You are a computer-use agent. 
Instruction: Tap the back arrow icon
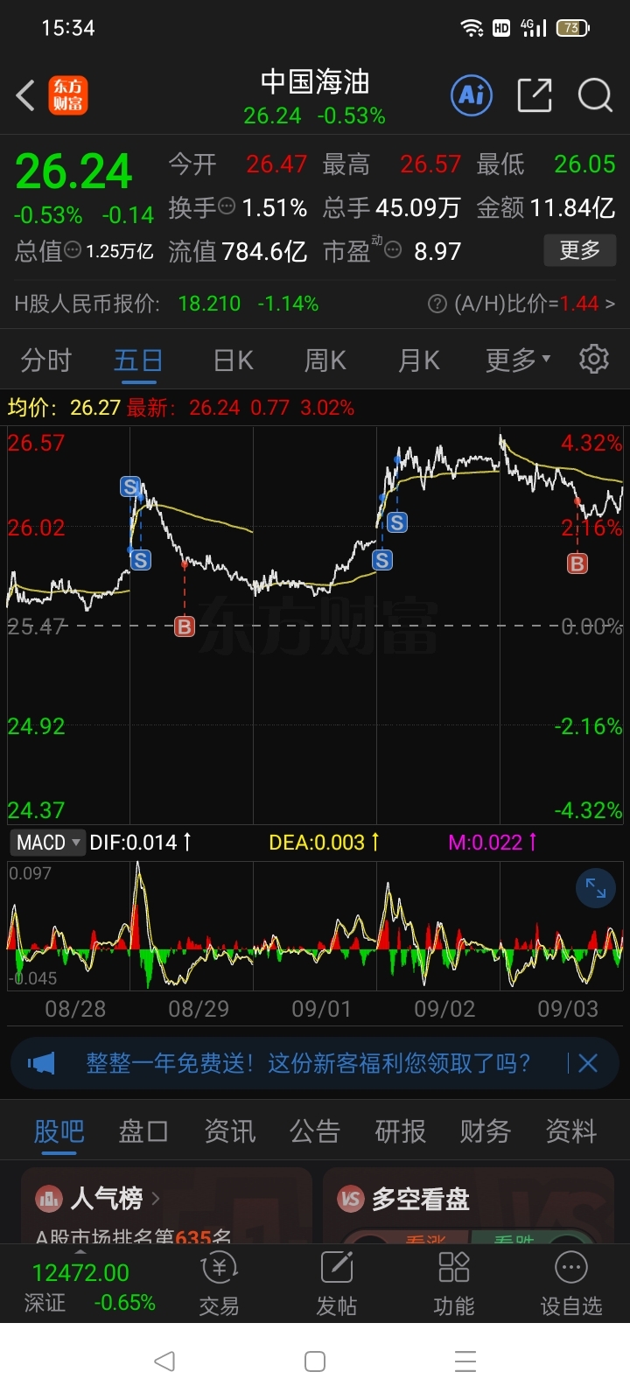25,95
